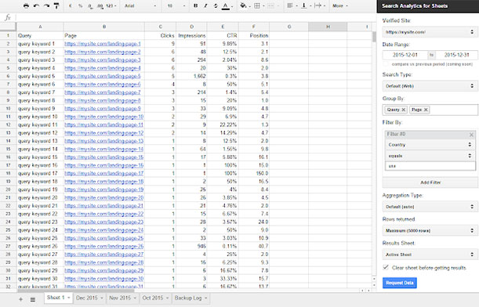The image size is (479, 307).
Task: Open the Search Type dropdown
Action: 430,86
